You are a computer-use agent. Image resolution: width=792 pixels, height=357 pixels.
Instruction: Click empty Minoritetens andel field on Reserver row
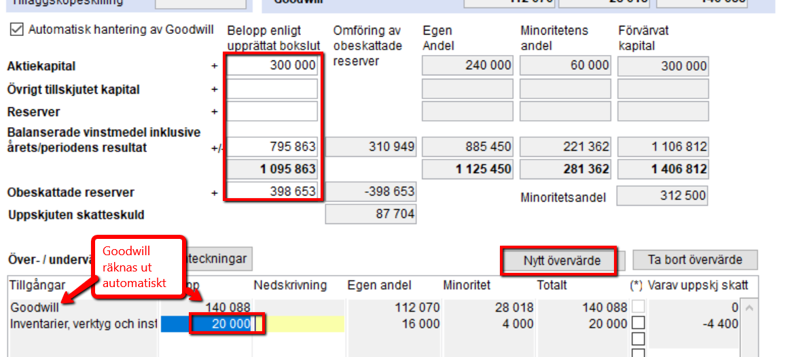tap(564, 111)
